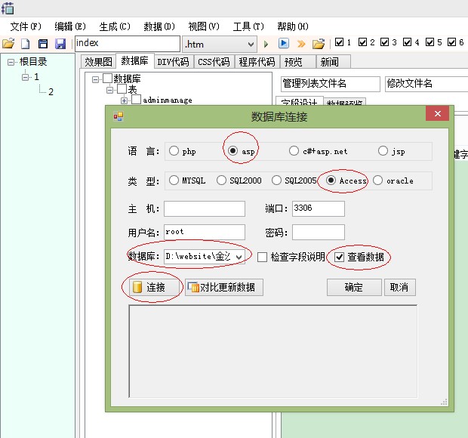Switch to 程序代码 tab

257,62
